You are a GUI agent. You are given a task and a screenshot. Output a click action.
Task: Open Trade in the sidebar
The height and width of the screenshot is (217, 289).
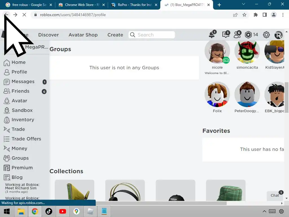coord(18,129)
